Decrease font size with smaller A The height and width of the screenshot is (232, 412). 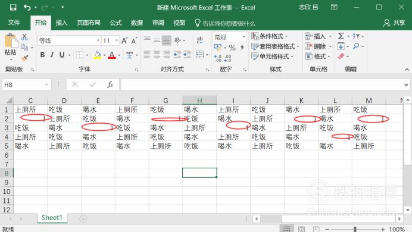(134, 41)
